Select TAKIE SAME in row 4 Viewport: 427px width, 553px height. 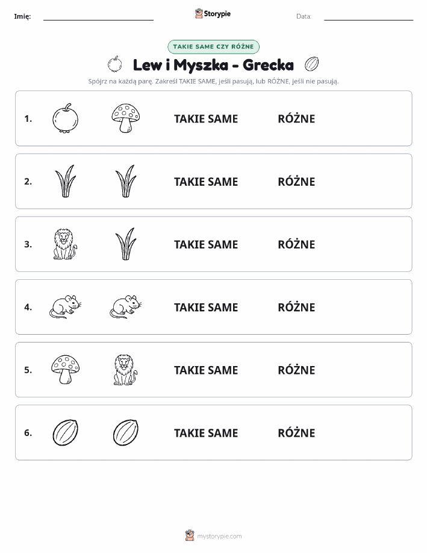pos(206,307)
